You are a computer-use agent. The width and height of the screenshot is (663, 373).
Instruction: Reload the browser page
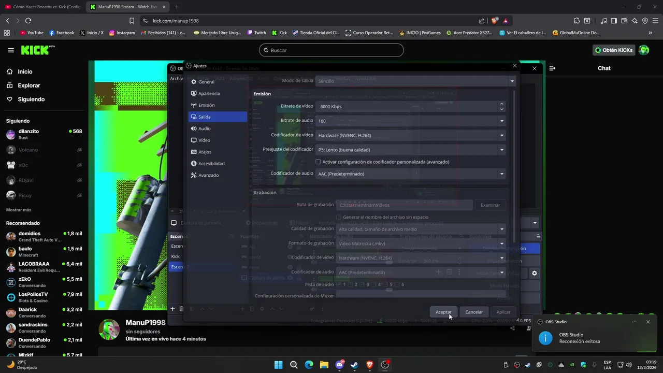click(x=28, y=21)
